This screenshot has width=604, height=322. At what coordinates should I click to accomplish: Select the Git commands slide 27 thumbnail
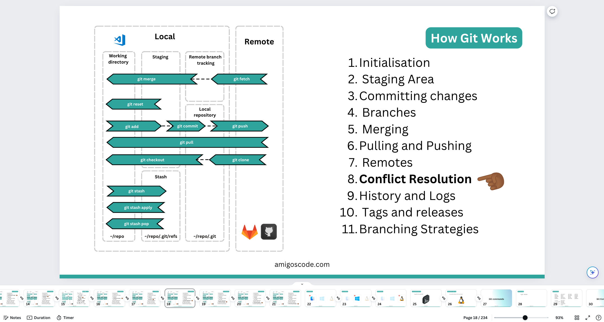click(x=496, y=298)
